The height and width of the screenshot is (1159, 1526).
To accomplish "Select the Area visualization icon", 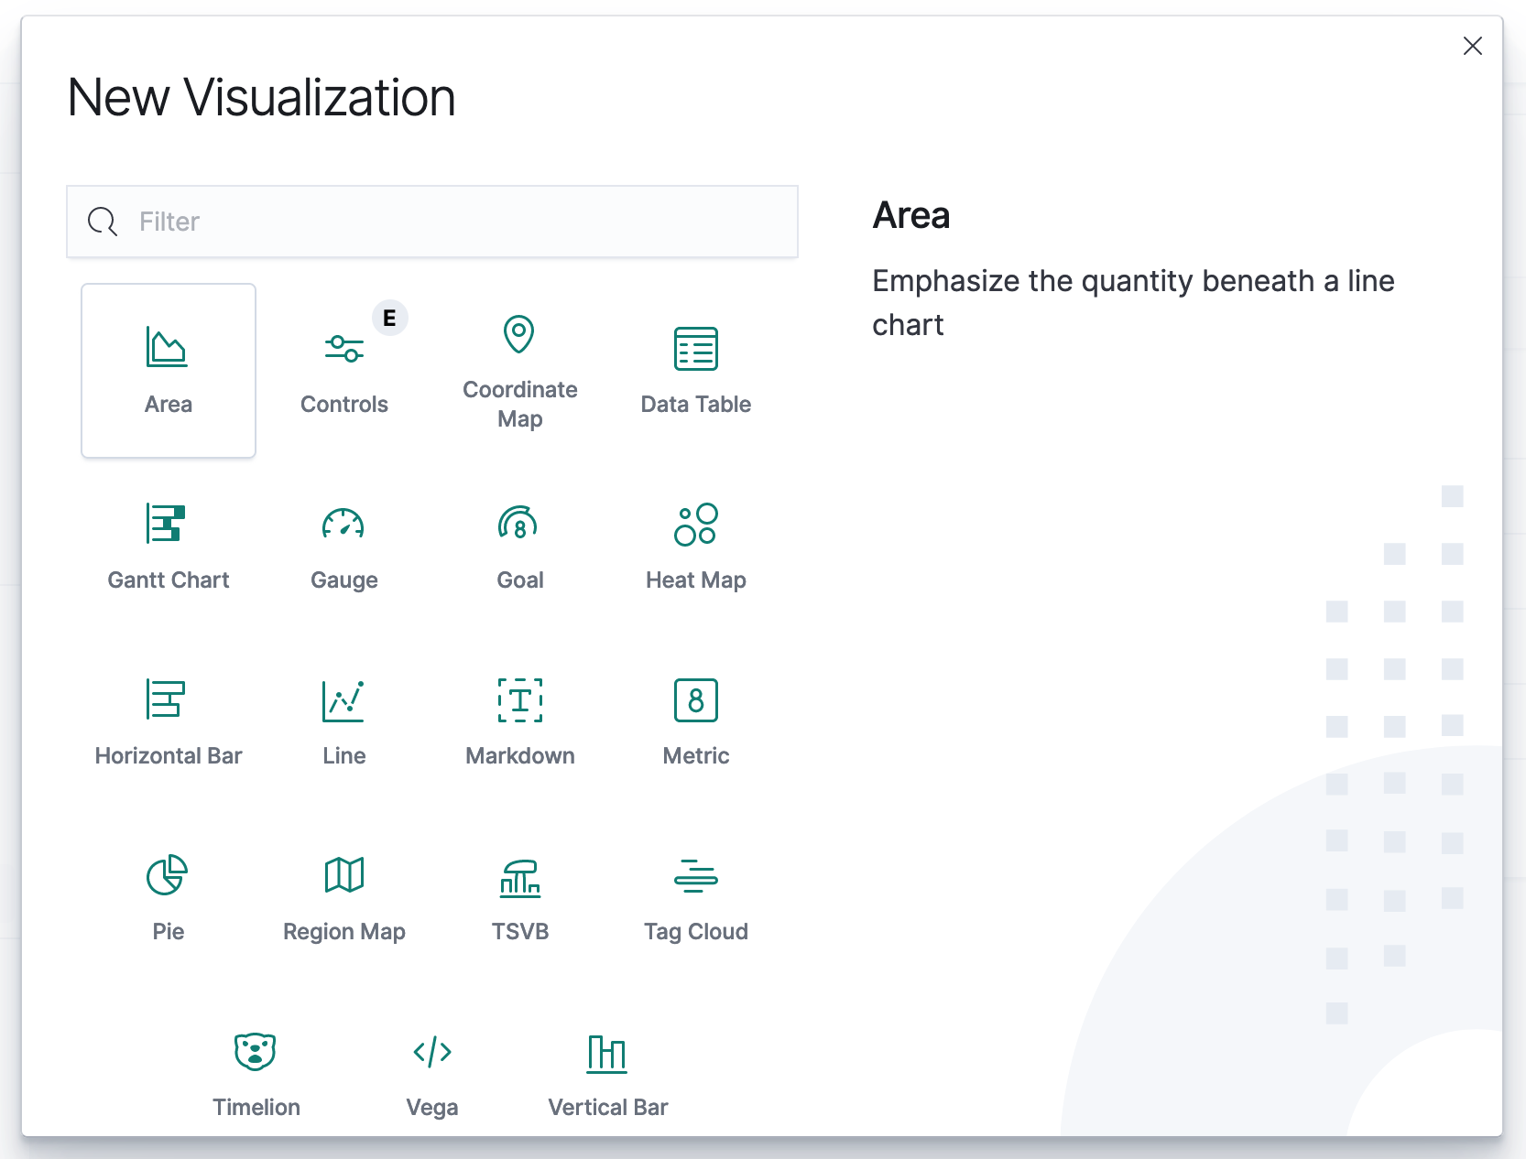I will point(168,348).
